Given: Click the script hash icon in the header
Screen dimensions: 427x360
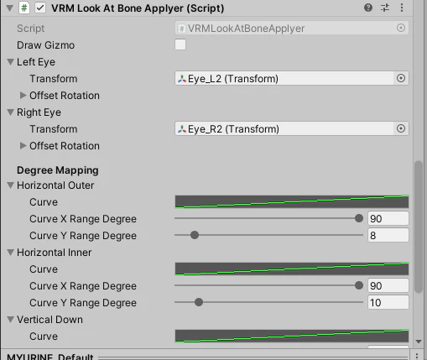Looking at the screenshot, I should [24, 8].
